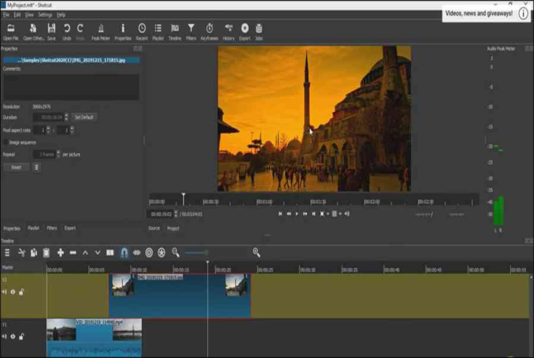
Task: Enable the Image sequence checkbox
Action: point(6,142)
